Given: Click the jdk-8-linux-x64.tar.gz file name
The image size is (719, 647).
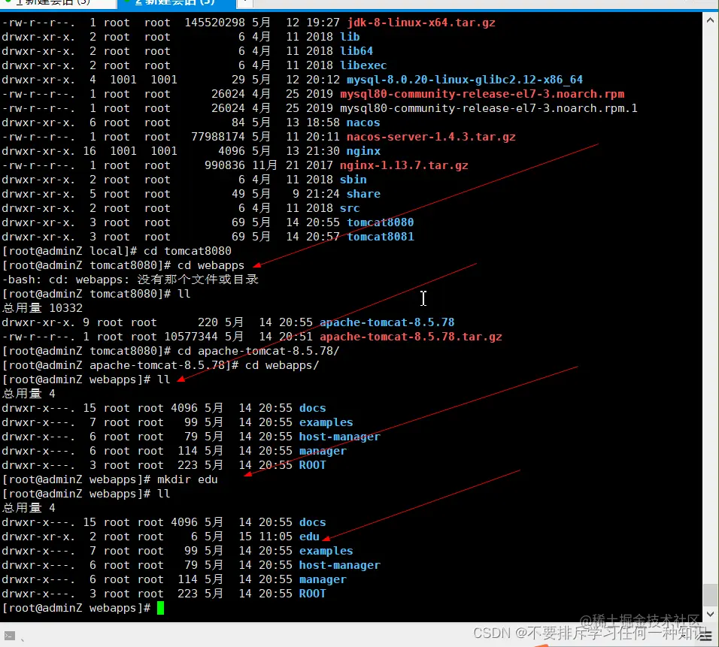Looking at the screenshot, I should click(x=421, y=23).
